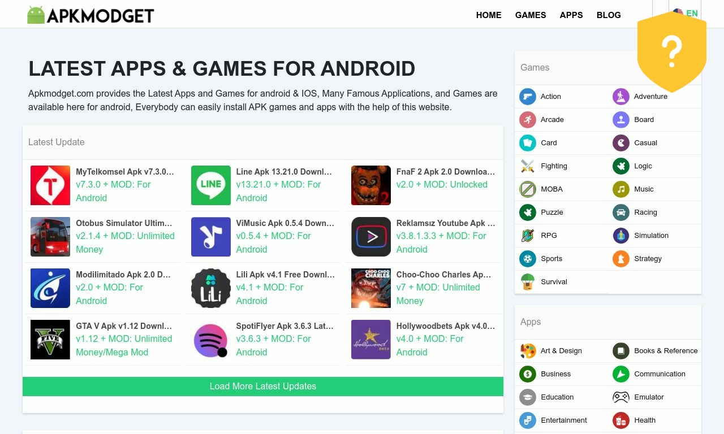The width and height of the screenshot is (724, 434).
Task: Select the Strategy chess icon
Action: [621, 259]
